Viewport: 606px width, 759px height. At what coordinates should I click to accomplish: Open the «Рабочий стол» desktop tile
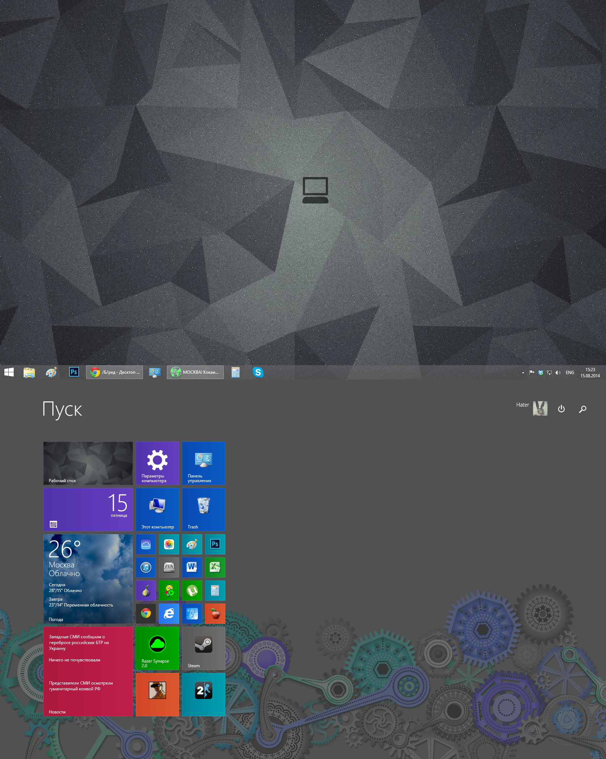[88, 463]
